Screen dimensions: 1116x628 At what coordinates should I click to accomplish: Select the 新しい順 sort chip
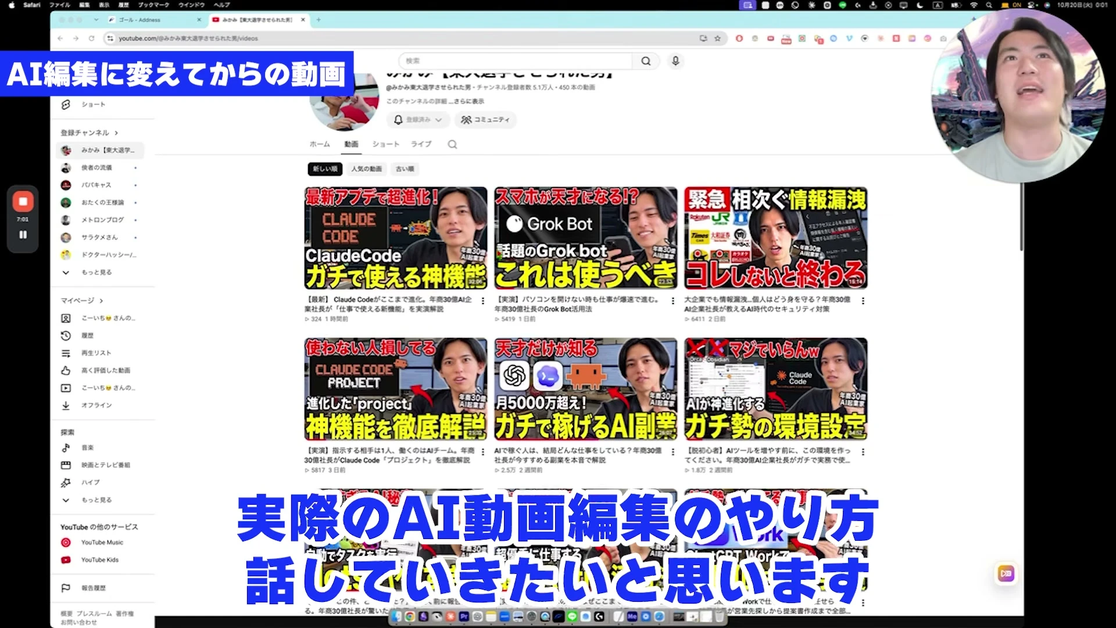325,169
